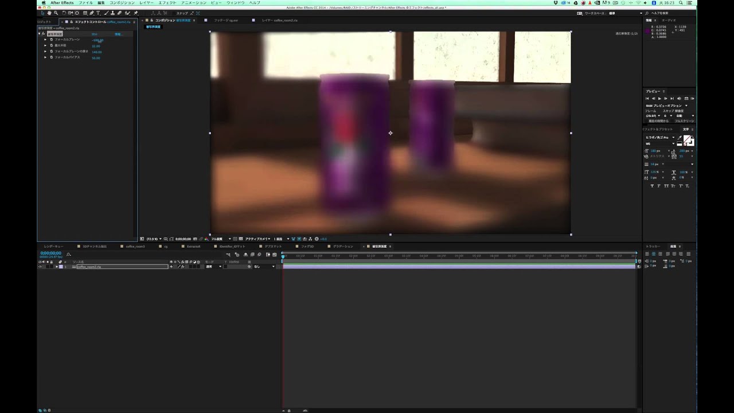The width and height of the screenshot is (734, 413).
Task: Click the フルスクリーン button in Preview panel
Action: click(684, 121)
